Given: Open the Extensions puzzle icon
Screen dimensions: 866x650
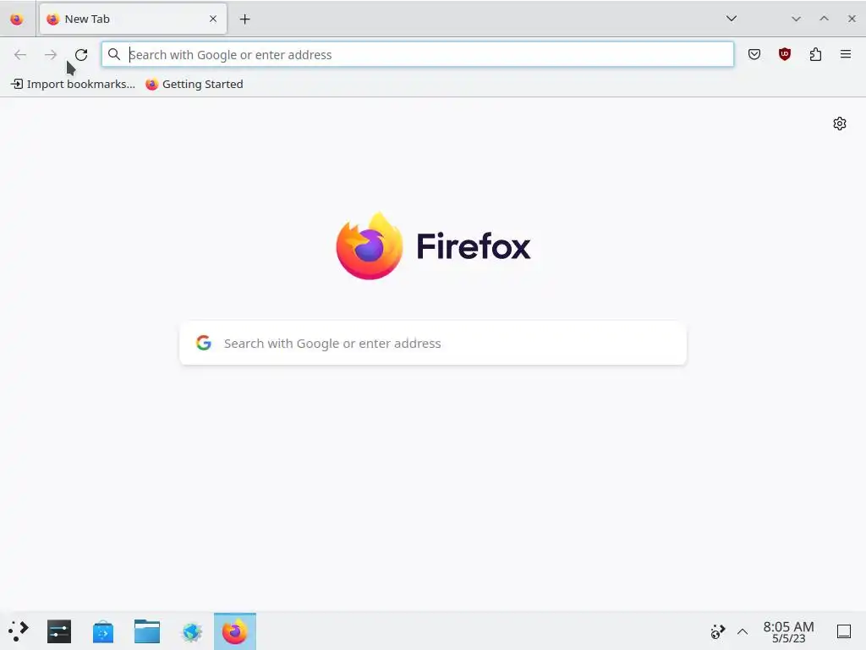Looking at the screenshot, I should pos(815,54).
